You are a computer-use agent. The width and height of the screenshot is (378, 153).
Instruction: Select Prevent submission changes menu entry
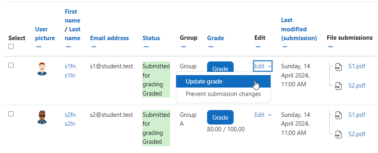[223, 94]
